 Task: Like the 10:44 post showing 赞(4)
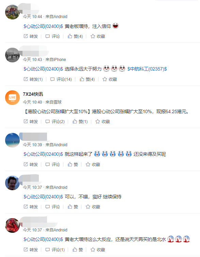pyautogui.click(x=75, y=36)
